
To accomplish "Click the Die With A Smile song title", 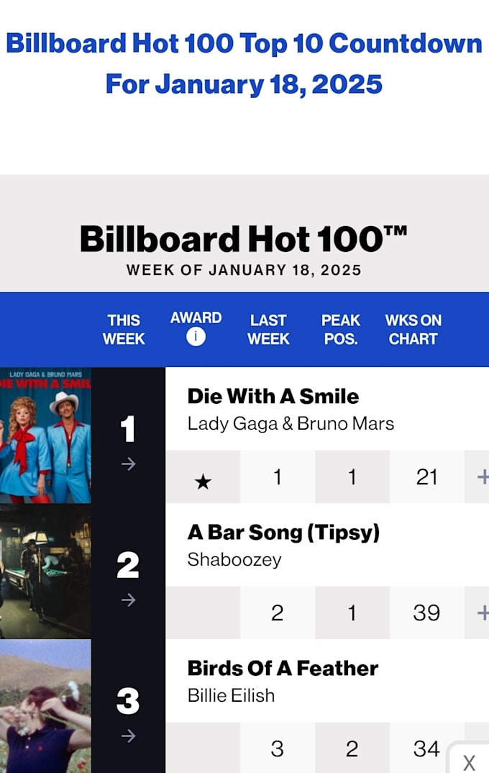I will click(x=272, y=396).
